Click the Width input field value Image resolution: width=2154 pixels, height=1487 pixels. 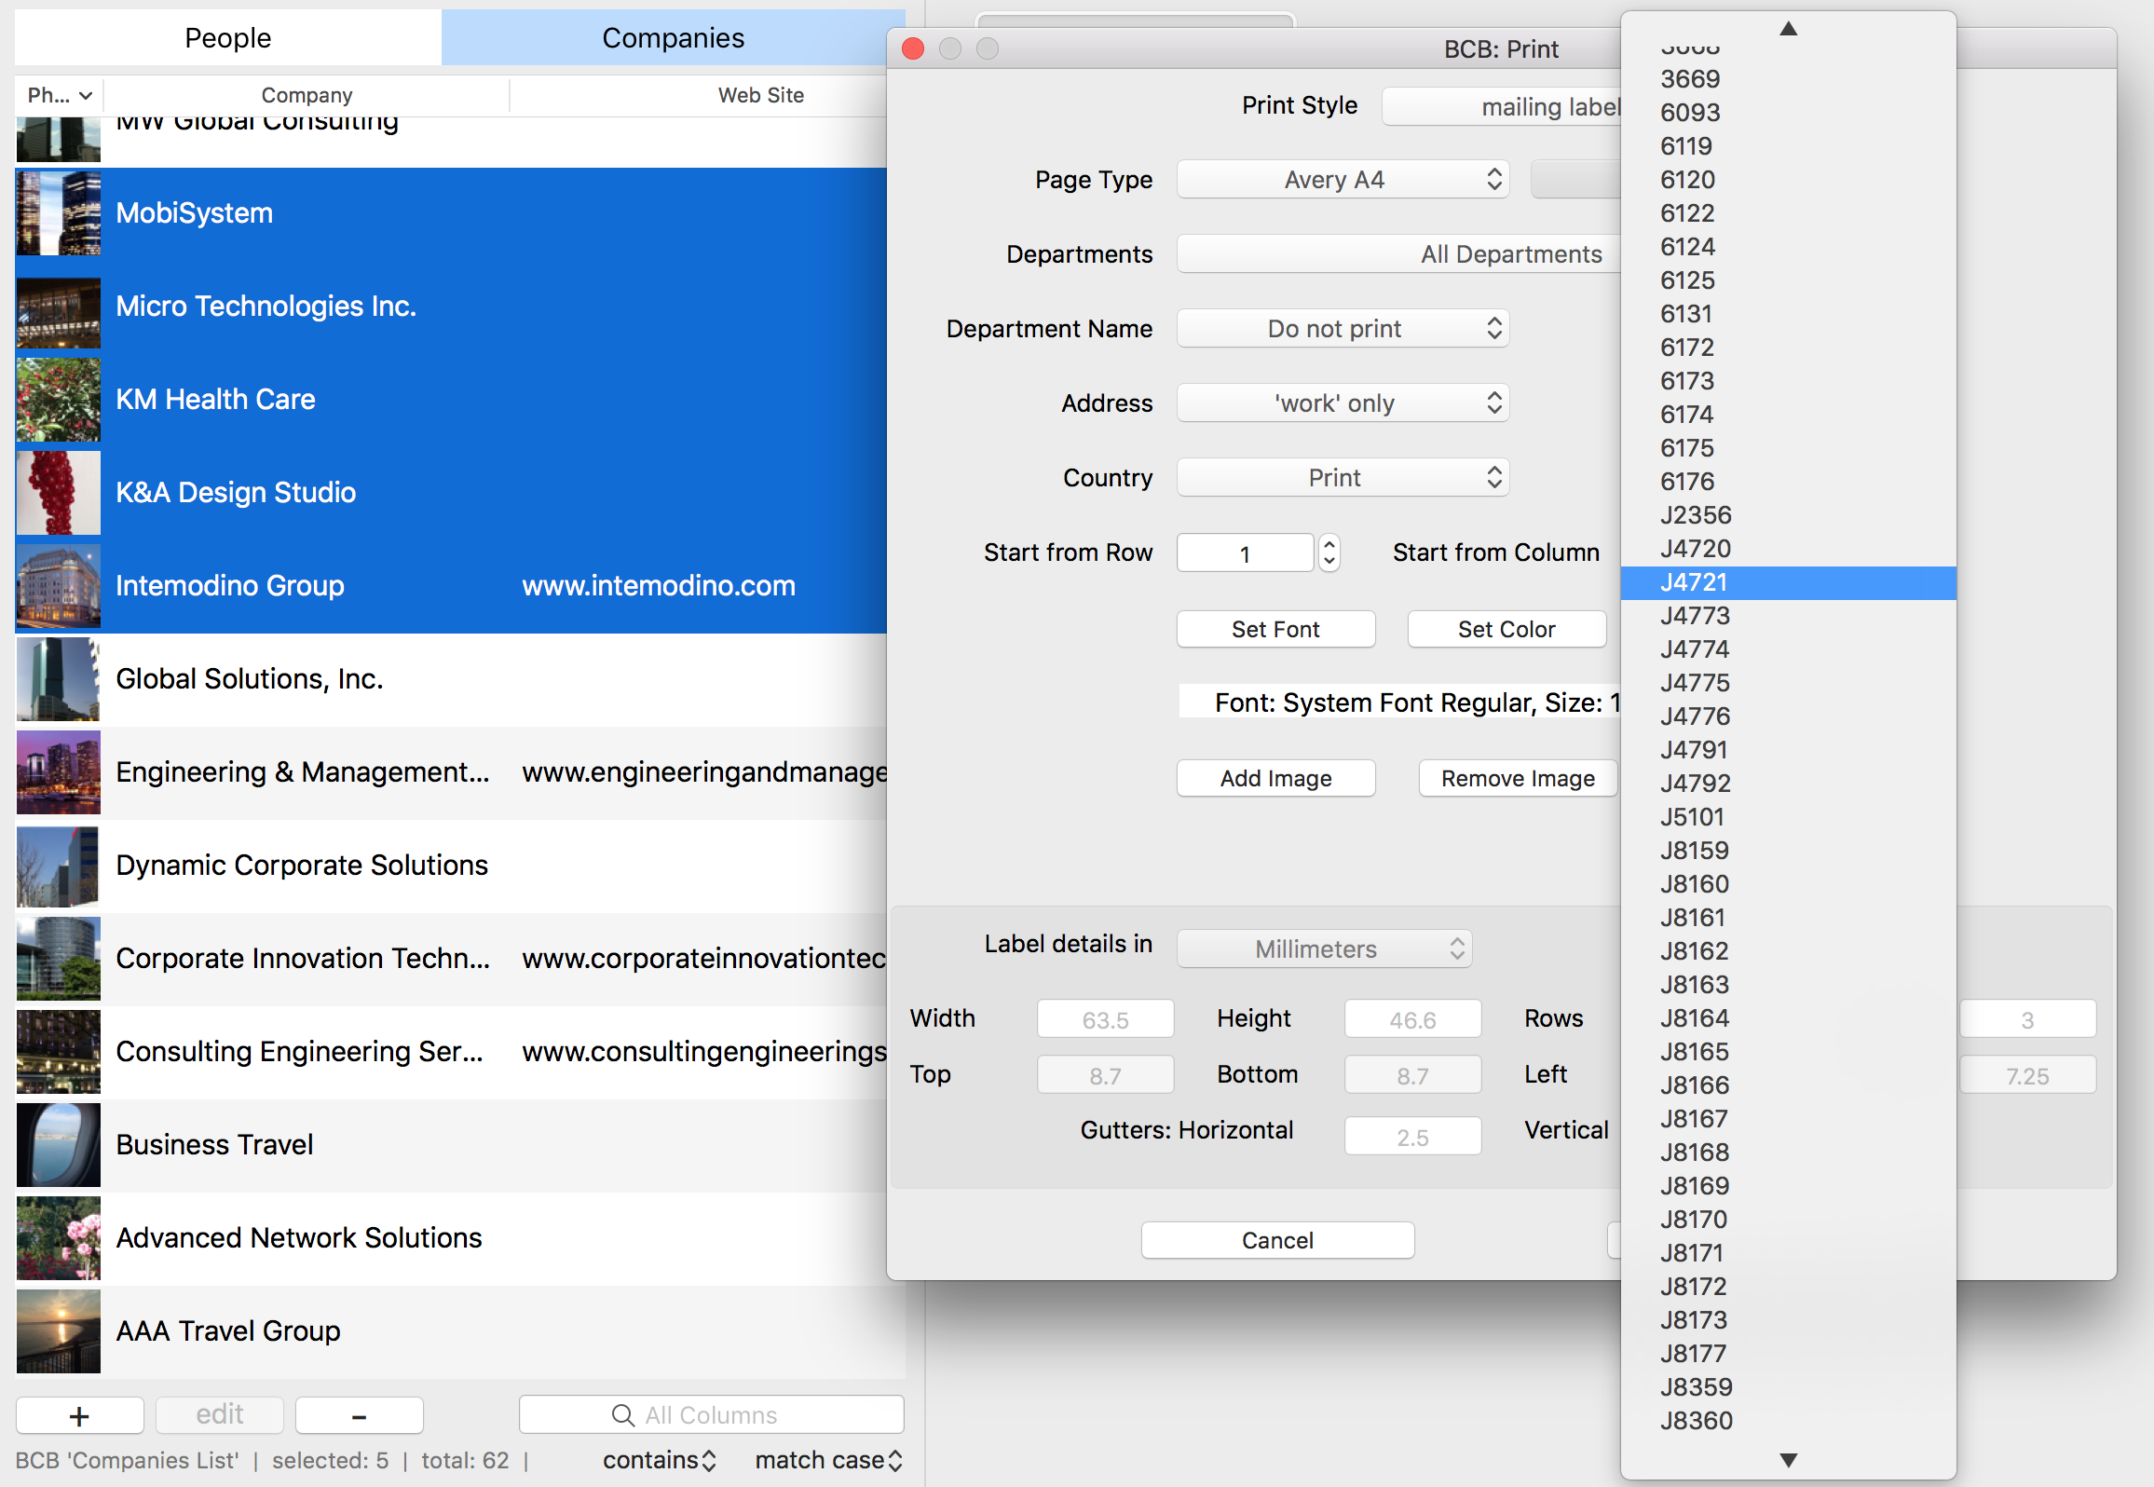[x=1107, y=1017]
